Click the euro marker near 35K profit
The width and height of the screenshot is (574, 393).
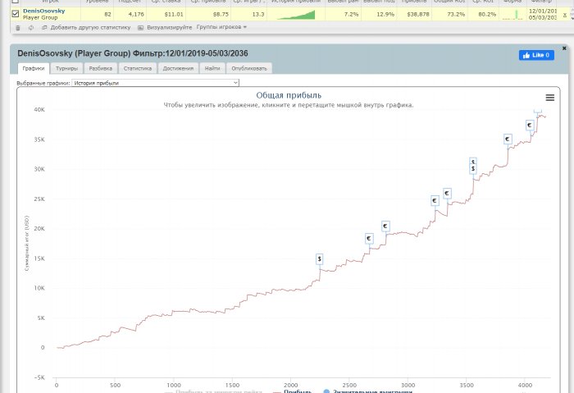(x=508, y=139)
